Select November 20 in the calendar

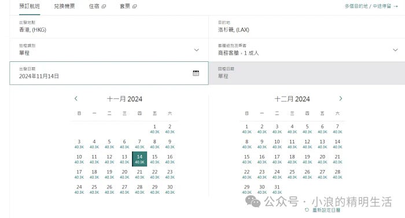124,174
